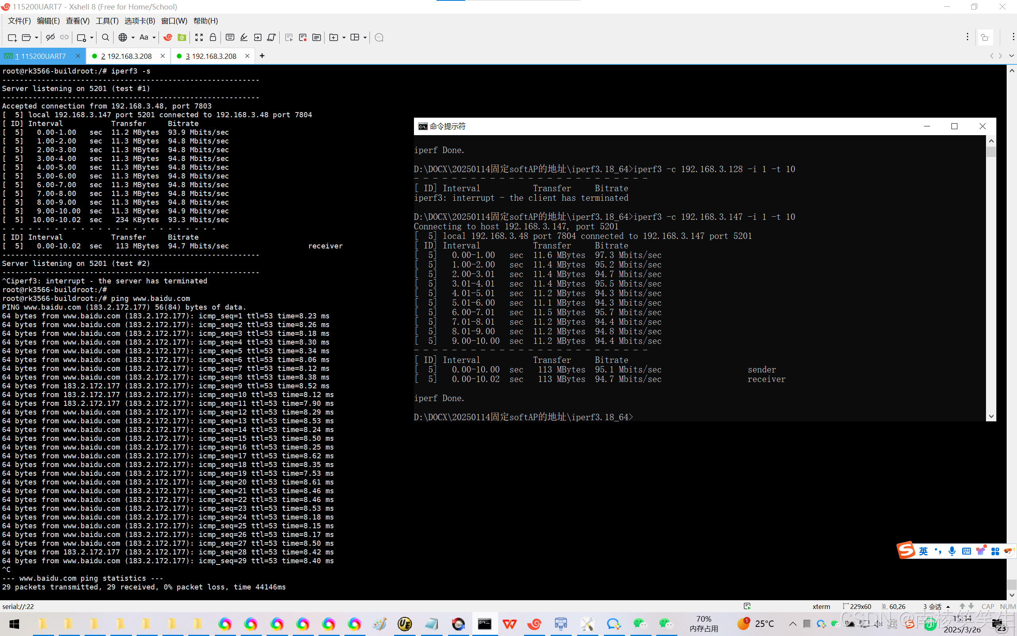Open the Find magnifier tool
1017x636 pixels.
pyautogui.click(x=105, y=37)
